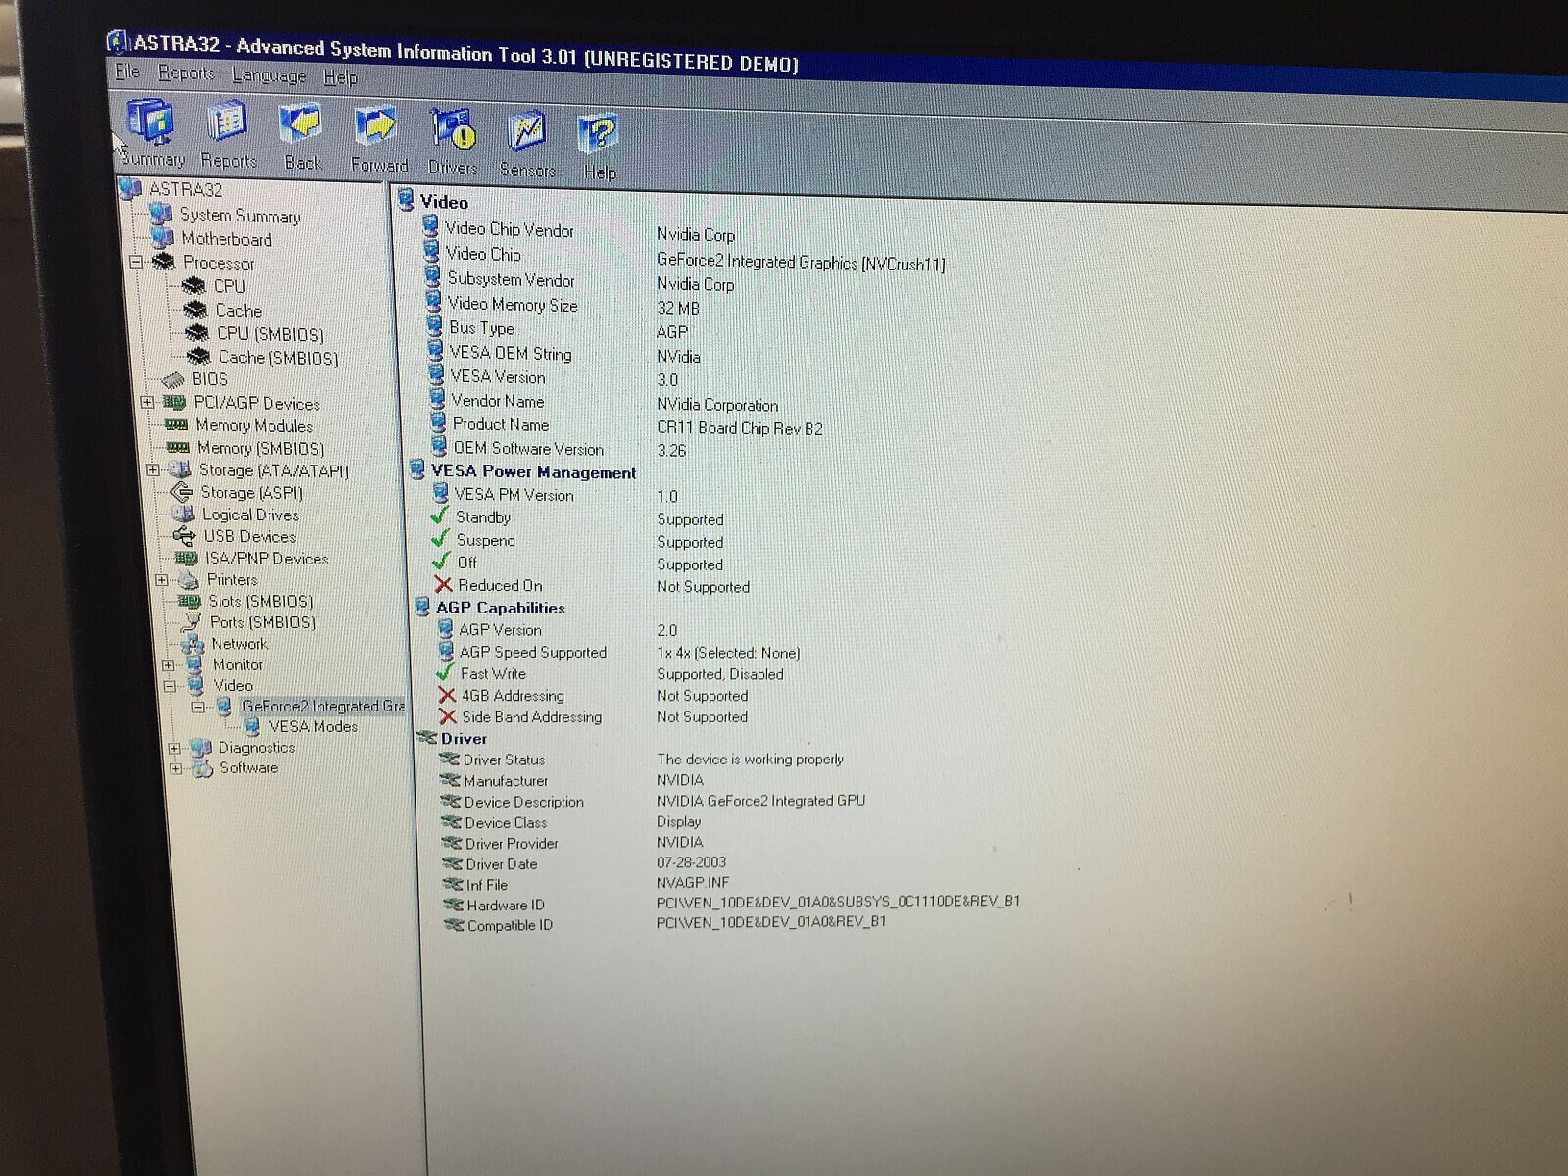The image size is (1568, 1176).
Task: Select System Summary in the tree
Action: coord(239,216)
